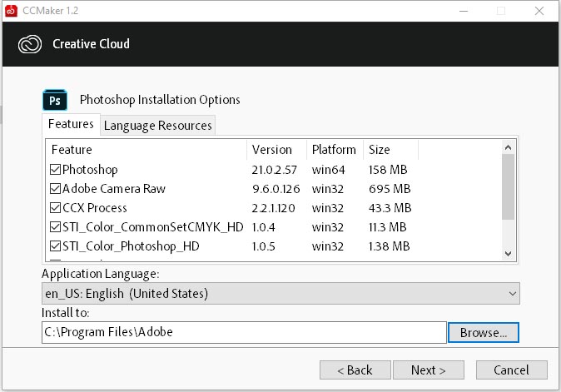Uncheck the Adobe Camera Raw checkbox
This screenshot has height=392, width=561.
click(x=55, y=188)
